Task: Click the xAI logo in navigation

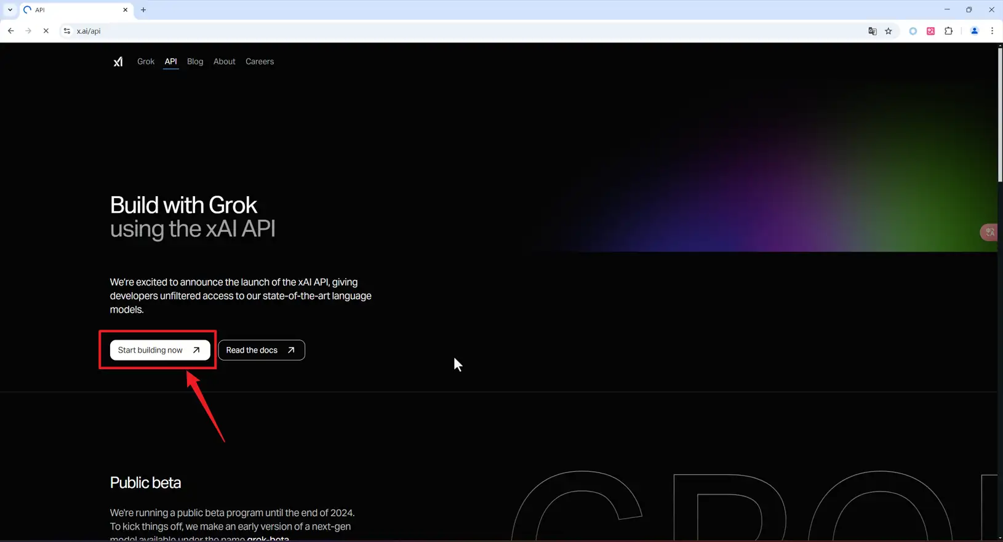Action: [118, 62]
